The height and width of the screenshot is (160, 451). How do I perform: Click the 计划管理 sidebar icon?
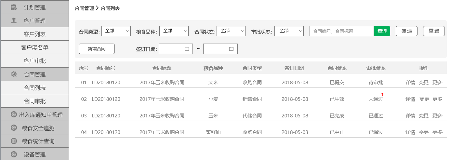[x=14, y=7]
